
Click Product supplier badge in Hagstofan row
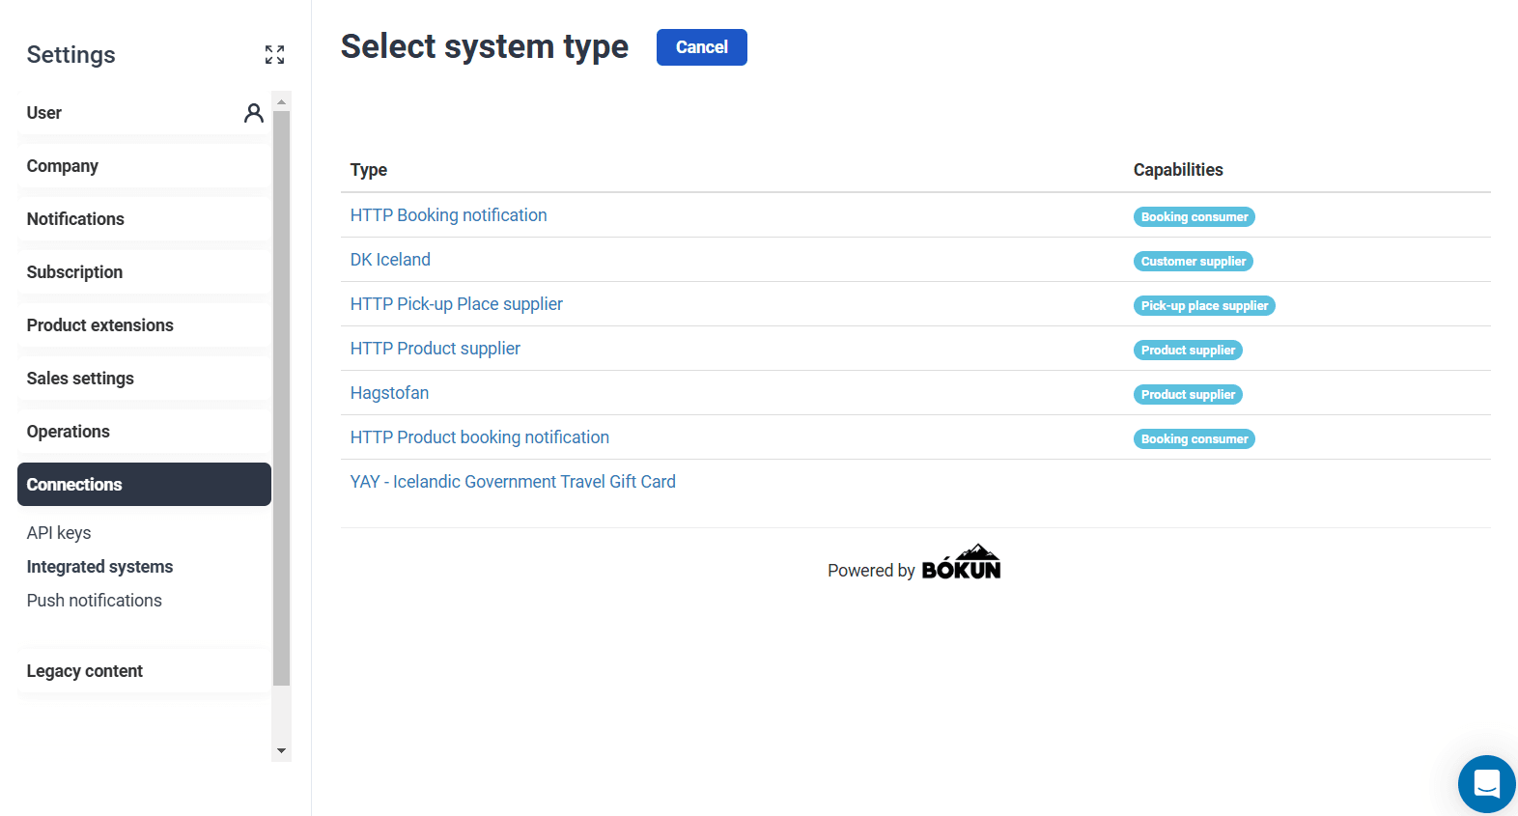[1188, 395]
